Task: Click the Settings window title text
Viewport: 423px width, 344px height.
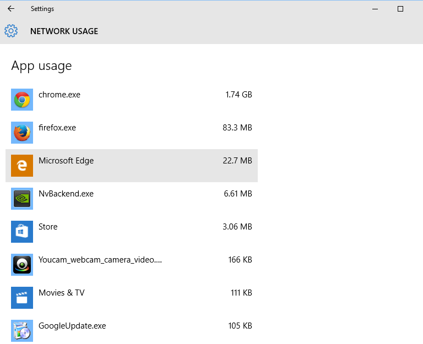Action: (x=42, y=9)
